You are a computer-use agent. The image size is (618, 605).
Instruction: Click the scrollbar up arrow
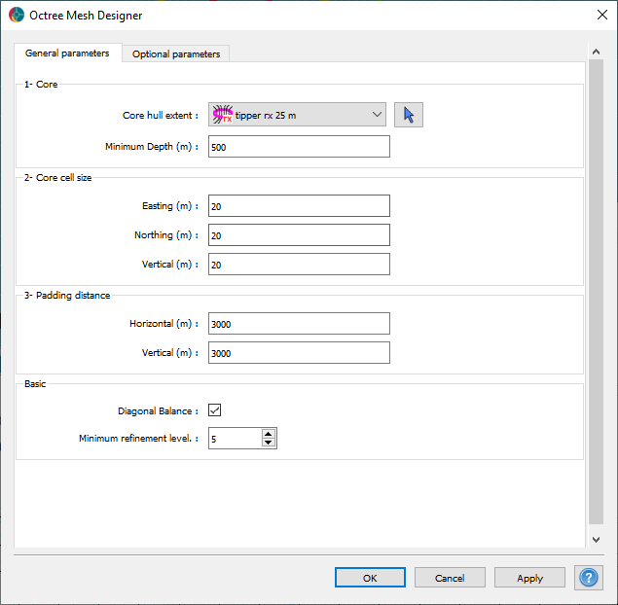coord(596,52)
